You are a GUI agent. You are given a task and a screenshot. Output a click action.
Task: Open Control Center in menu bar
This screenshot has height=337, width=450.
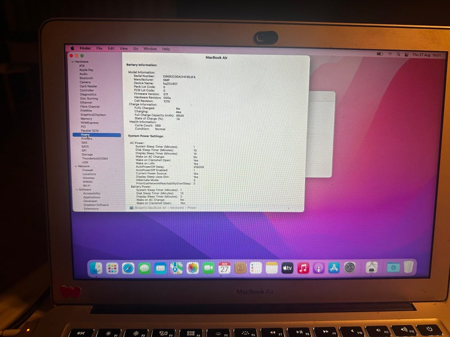(406, 54)
